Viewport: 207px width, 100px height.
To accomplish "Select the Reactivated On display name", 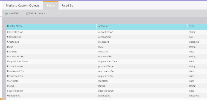I will [16, 71].
